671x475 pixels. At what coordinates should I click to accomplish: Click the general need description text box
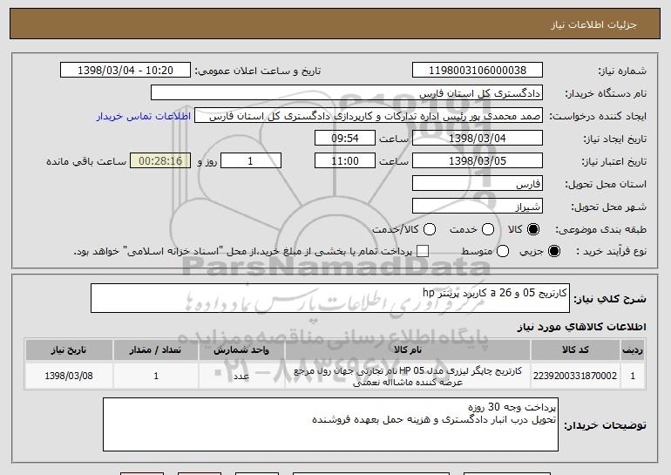coord(330,298)
